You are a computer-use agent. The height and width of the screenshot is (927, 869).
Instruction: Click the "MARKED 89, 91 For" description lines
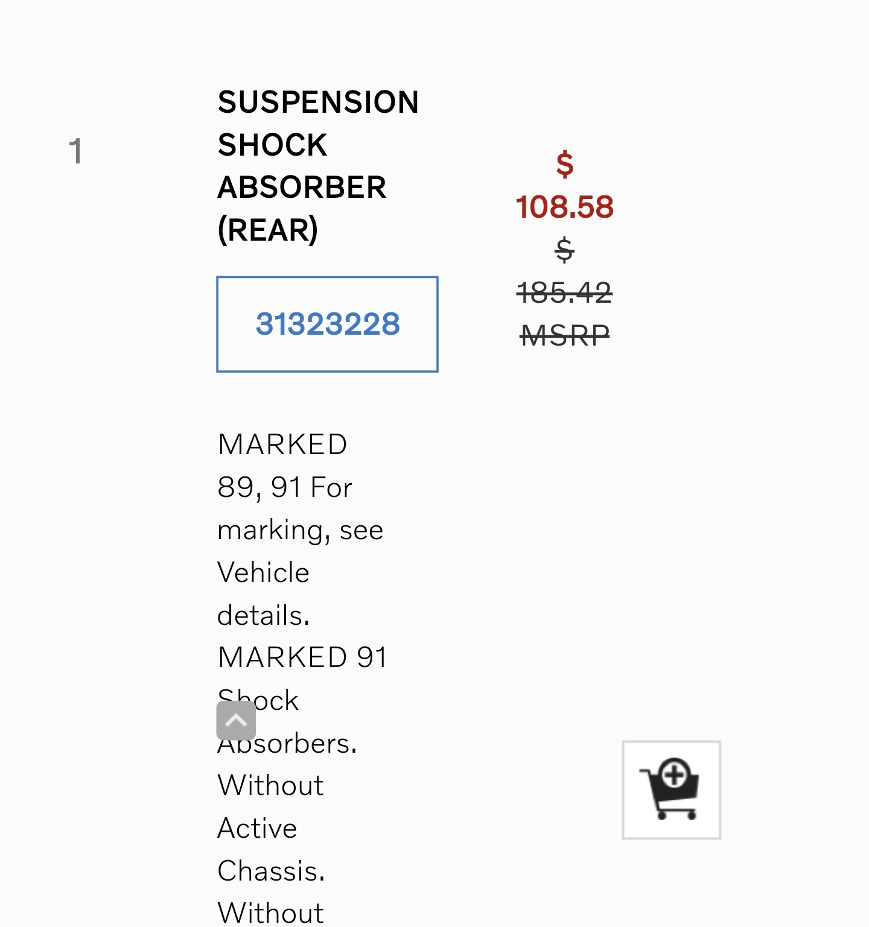pos(285,466)
